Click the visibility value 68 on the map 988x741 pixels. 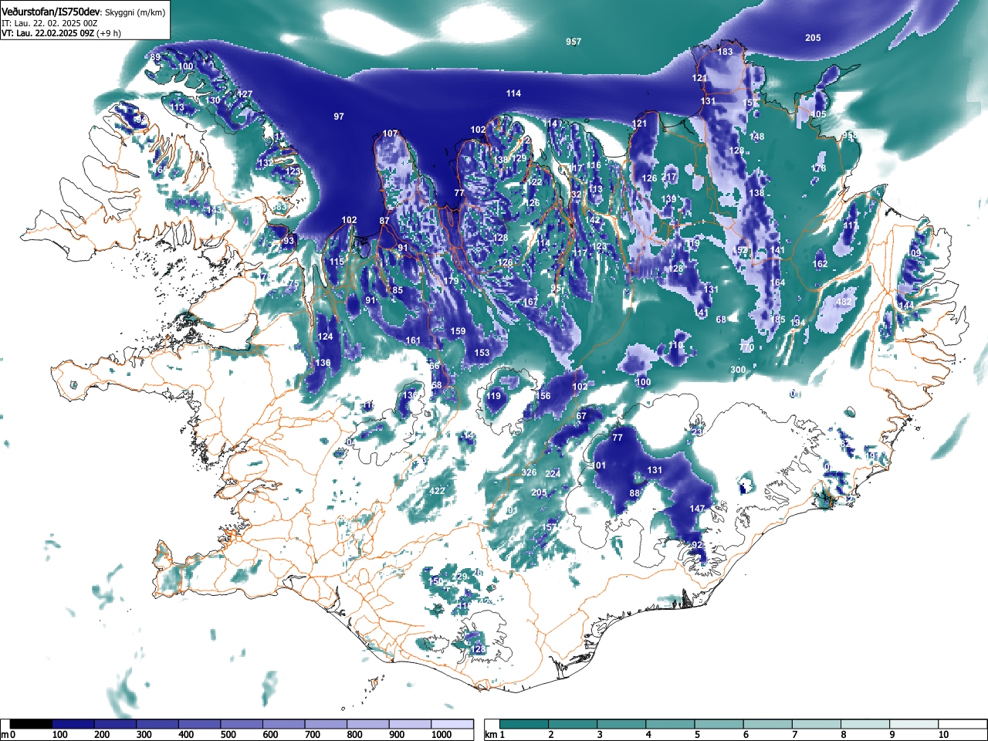[721, 320]
